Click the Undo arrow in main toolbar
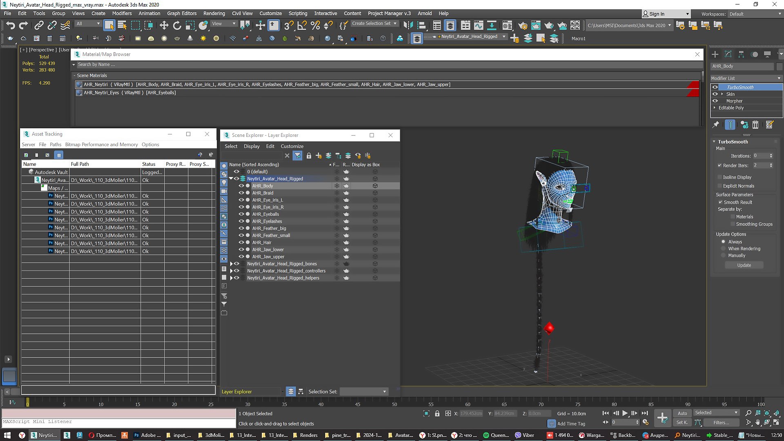The image size is (784, 441). point(10,25)
